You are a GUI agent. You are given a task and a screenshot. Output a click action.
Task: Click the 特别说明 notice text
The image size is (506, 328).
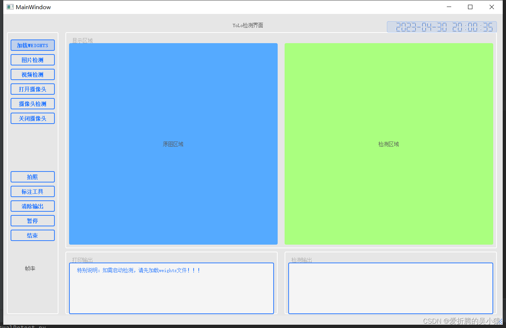click(138, 270)
